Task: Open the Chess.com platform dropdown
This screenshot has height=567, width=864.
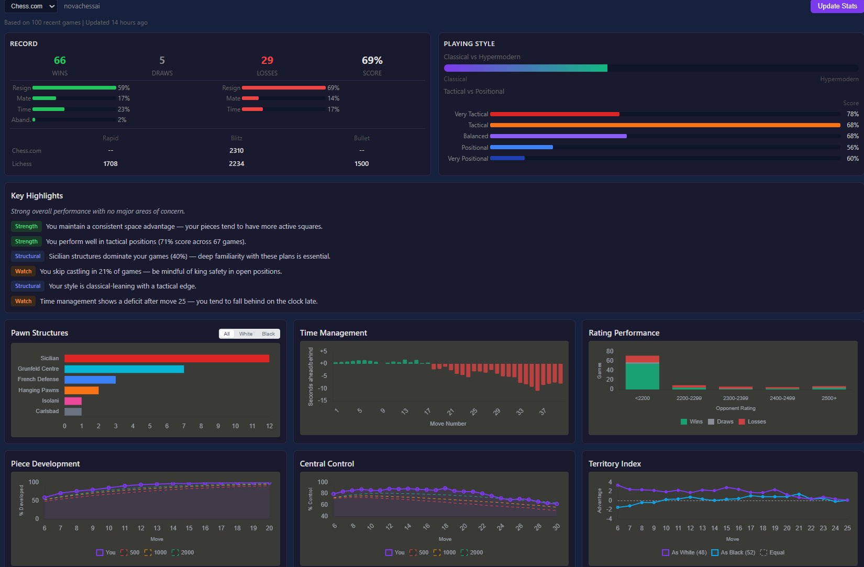Action: (x=31, y=6)
